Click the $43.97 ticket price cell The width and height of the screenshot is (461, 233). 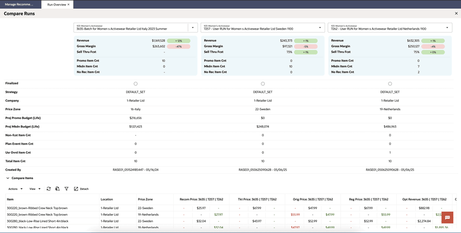pyautogui.click(x=257, y=221)
